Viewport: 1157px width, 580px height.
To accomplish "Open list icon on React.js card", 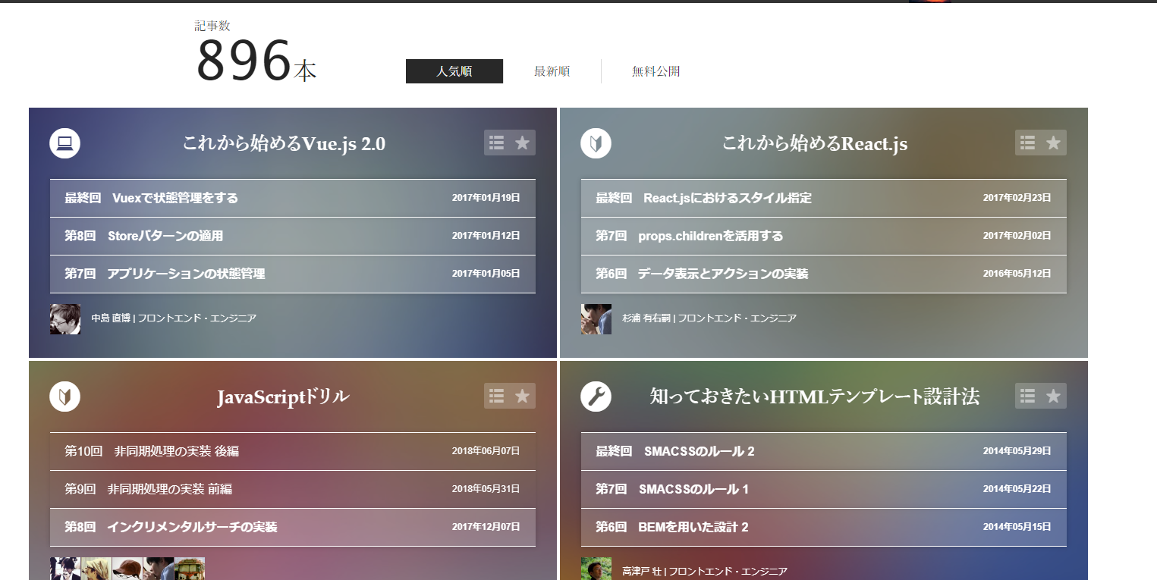I will pyautogui.click(x=1028, y=143).
